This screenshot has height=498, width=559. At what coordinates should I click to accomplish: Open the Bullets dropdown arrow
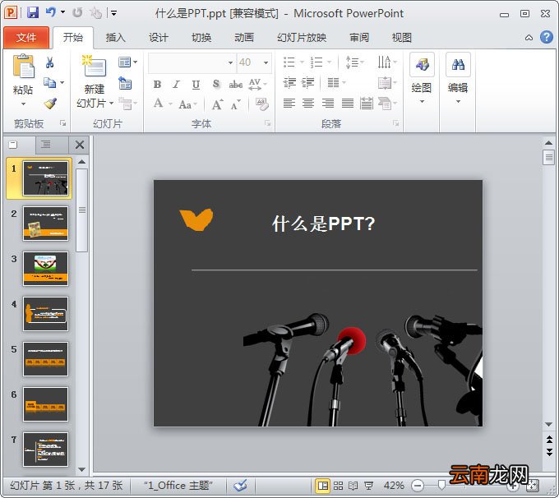(x=302, y=62)
